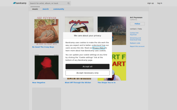Viewport: 177px width, 110px height.
Task: Click the Bandcamp logo
Action: 20,3
